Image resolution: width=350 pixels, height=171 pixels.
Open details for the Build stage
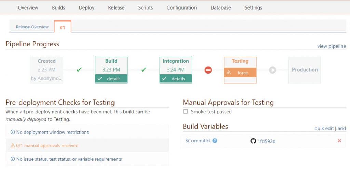click(x=111, y=79)
